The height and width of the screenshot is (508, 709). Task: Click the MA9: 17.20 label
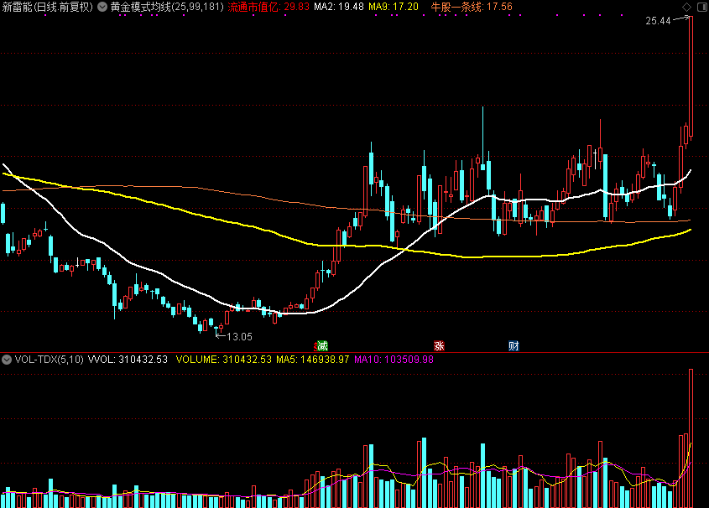[x=394, y=7]
